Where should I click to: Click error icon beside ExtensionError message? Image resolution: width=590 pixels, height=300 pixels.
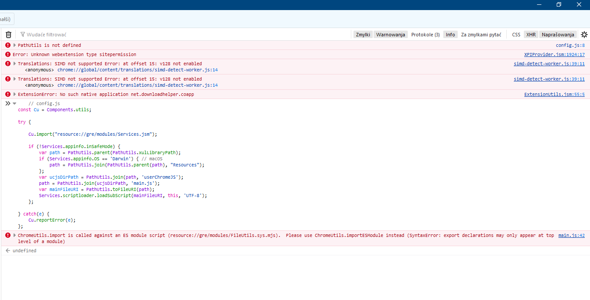8,94
